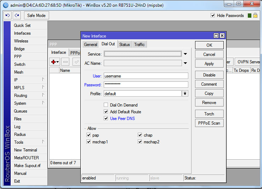The height and width of the screenshot is (189, 262).
Task: Click the Redo arrow icon
Action: click(x=17, y=16)
